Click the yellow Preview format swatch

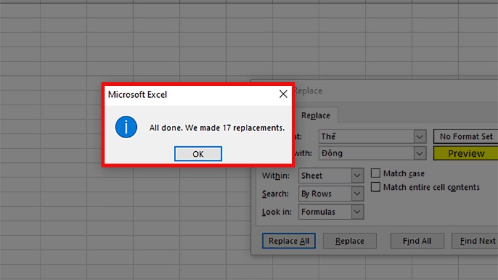coord(466,153)
